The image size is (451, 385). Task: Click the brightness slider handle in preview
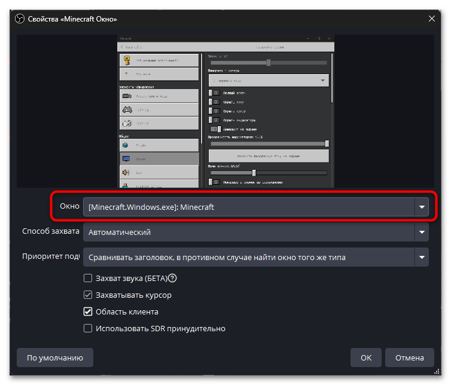(x=269, y=63)
